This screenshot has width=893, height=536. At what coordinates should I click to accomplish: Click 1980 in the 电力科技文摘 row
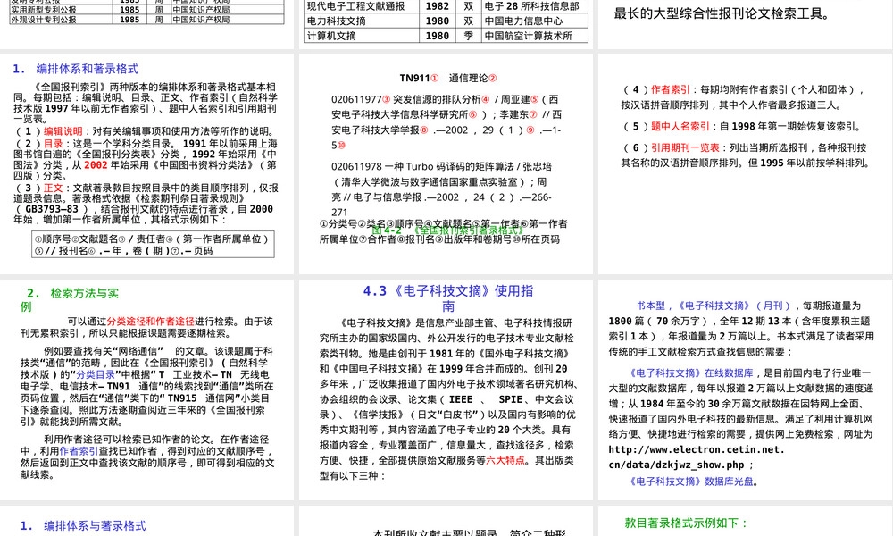pos(437,21)
